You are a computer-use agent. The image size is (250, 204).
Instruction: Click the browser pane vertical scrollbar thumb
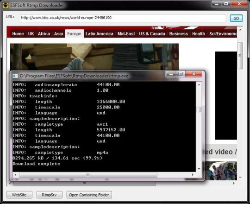(x=240, y=56)
